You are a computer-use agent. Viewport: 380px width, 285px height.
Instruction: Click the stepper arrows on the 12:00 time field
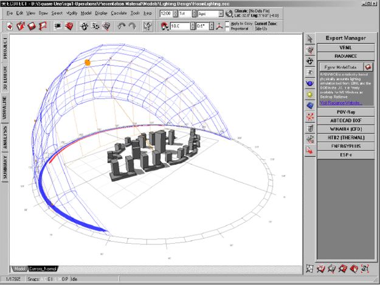[175, 13]
